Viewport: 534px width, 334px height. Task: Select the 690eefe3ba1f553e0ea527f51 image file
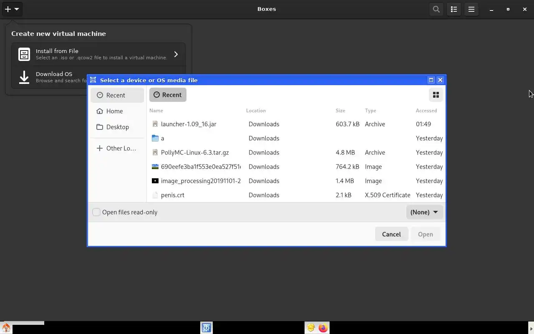point(296,167)
